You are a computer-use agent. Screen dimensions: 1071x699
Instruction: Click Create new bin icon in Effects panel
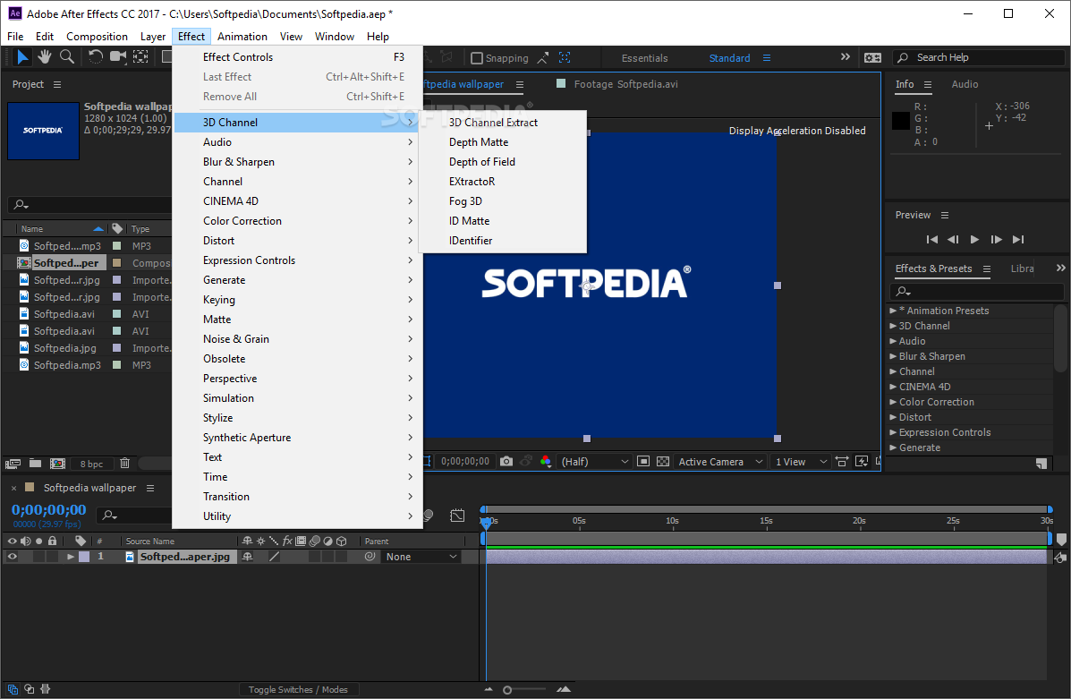pos(1041,464)
